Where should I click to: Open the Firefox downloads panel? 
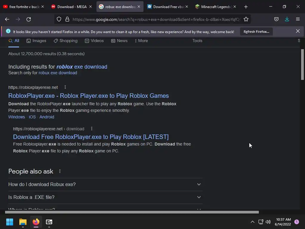pyautogui.click(x=287, y=19)
